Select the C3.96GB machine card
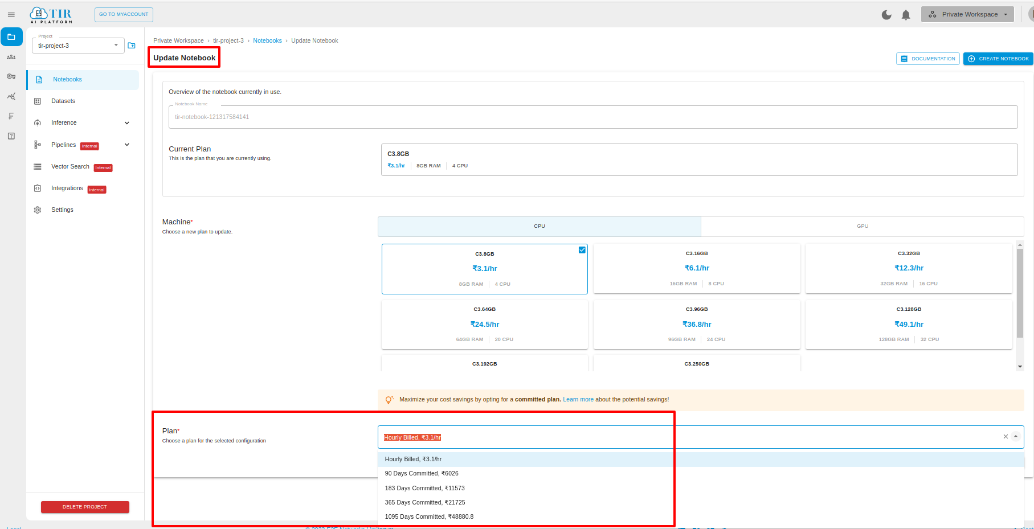This screenshot has height=529, width=1034. coord(697,325)
